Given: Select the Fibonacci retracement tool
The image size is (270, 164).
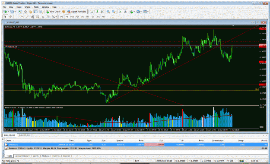Looking at the screenshot, I should [x=38, y=17].
